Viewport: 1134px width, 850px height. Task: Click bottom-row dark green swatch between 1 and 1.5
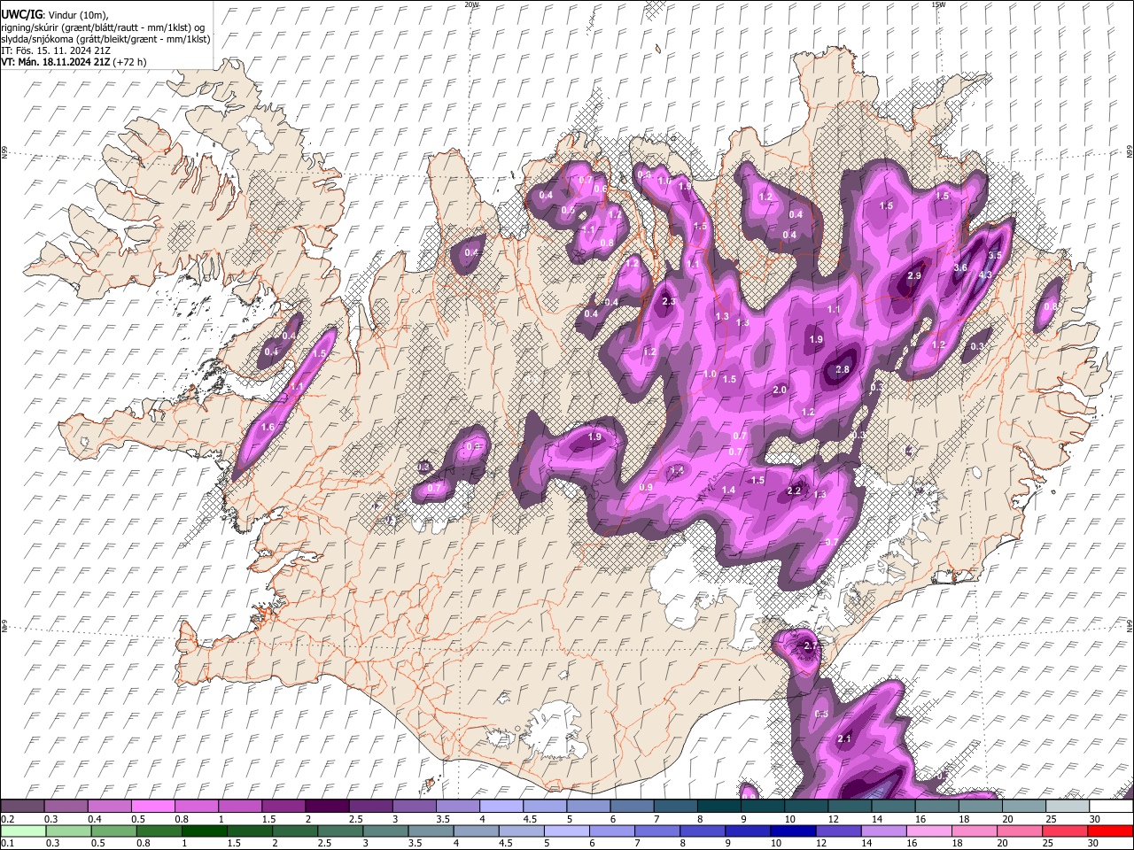203,831
